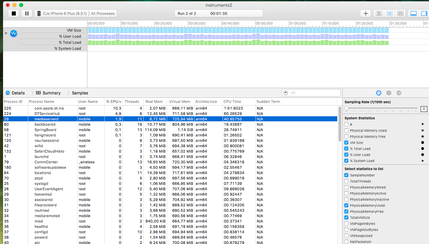429x244 pixels.
Task: Focus the All filter search field
Action: tap(311, 93)
